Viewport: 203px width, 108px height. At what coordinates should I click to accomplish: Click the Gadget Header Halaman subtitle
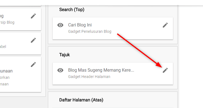point(89,77)
